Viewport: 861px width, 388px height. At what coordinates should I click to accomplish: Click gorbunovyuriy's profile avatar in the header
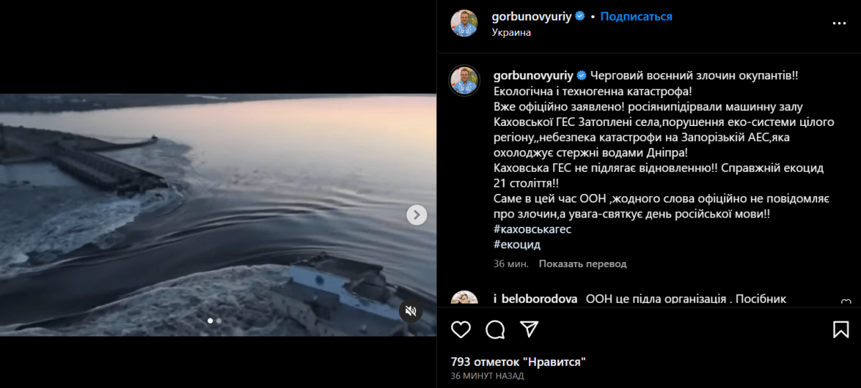click(x=464, y=23)
